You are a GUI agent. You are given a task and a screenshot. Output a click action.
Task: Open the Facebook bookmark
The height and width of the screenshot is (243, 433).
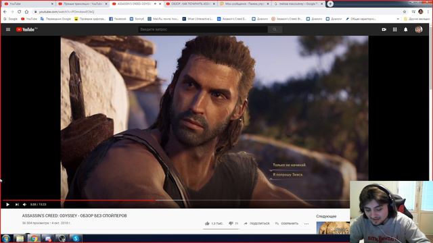pos(118,19)
